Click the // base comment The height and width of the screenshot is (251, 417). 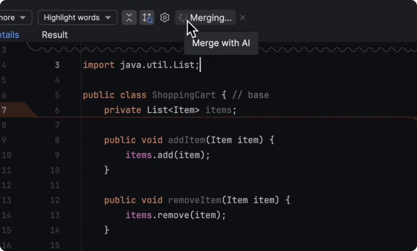tap(250, 95)
